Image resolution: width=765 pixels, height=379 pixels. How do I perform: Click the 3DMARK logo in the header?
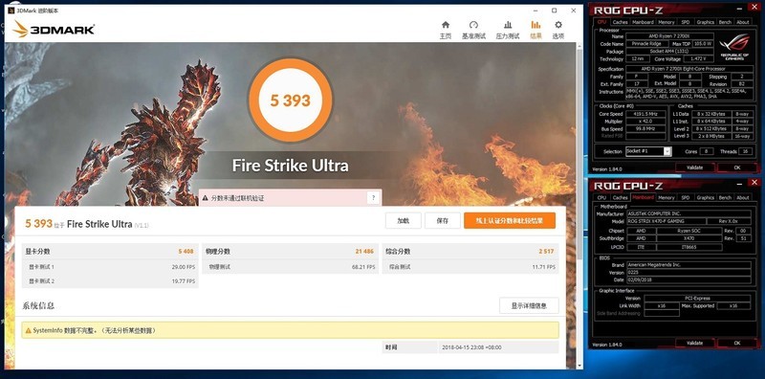pos(54,30)
